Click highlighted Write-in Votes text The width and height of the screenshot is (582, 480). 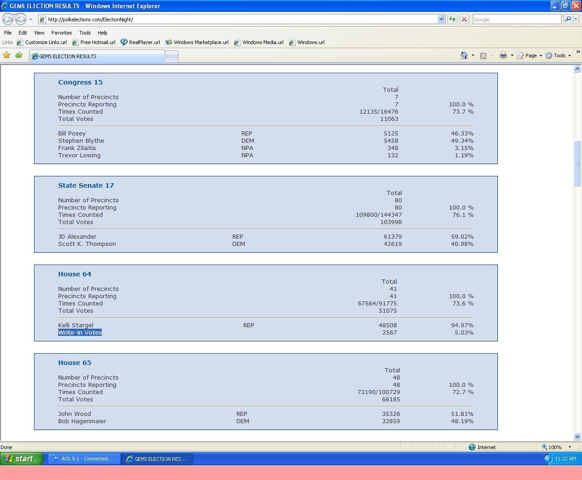pyautogui.click(x=80, y=332)
